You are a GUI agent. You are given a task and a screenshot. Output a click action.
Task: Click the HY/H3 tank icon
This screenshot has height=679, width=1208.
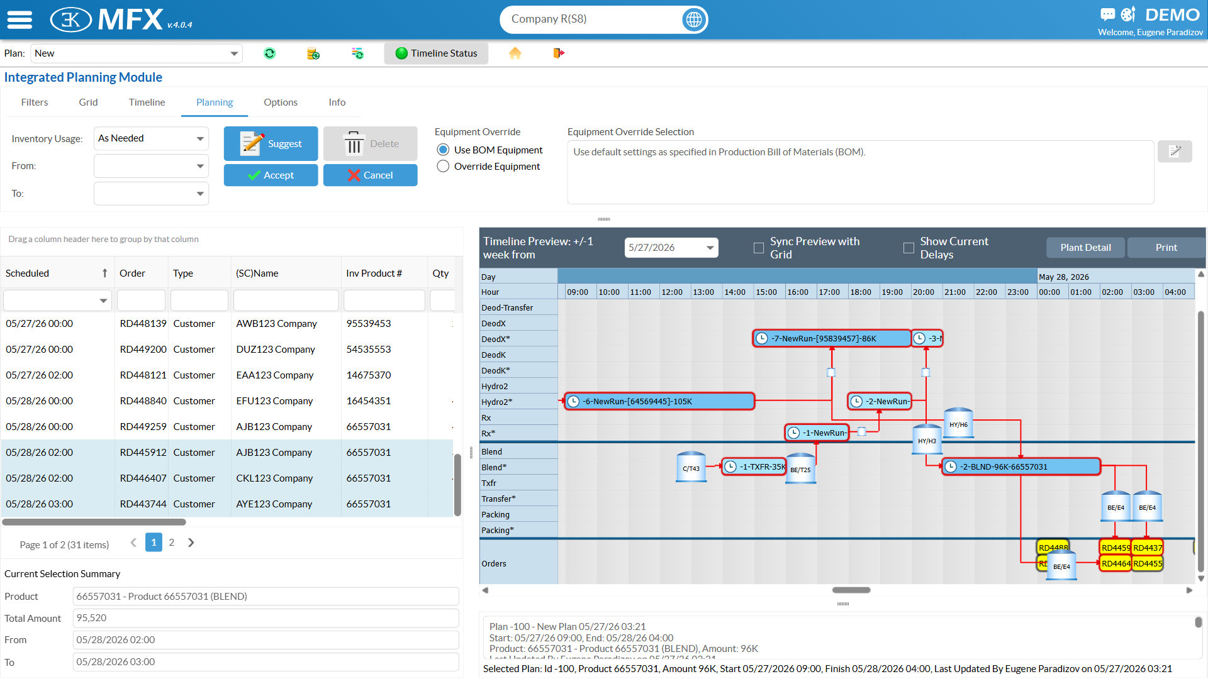[927, 439]
